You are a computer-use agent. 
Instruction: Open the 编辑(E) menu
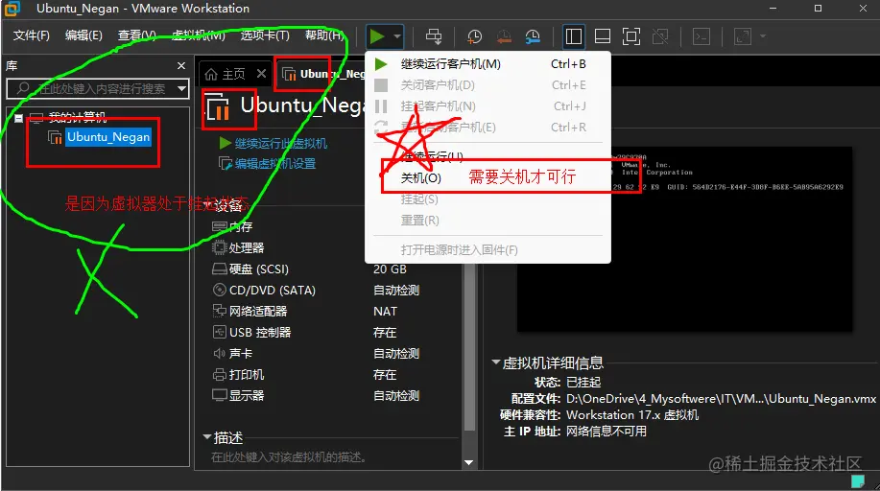tap(83, 35)
